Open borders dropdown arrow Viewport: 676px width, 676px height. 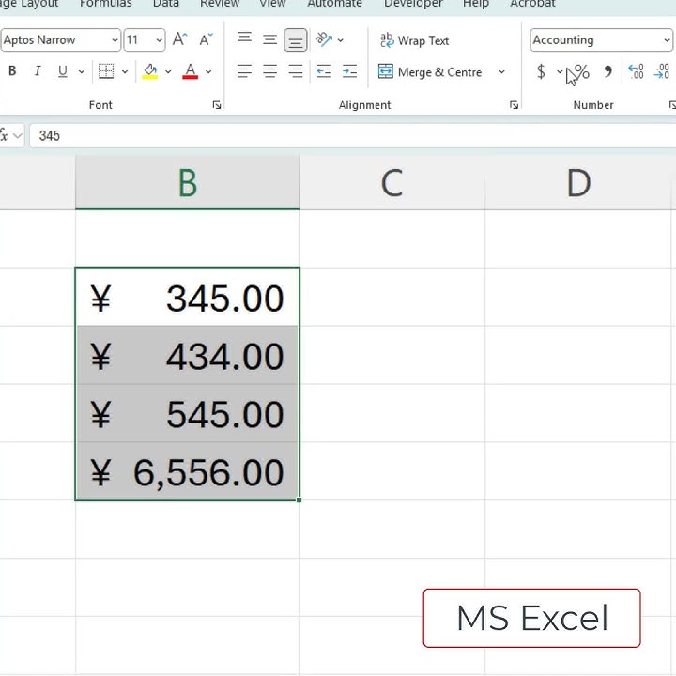click(125, 71)
